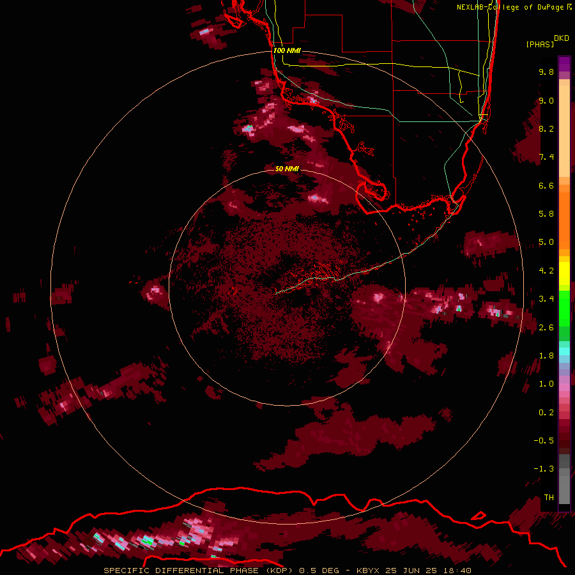This screenshot has height=575, width=575.
Task: Click the 3.4 value on the color scale
Action: pyautogui.click(x=546, y=299)
